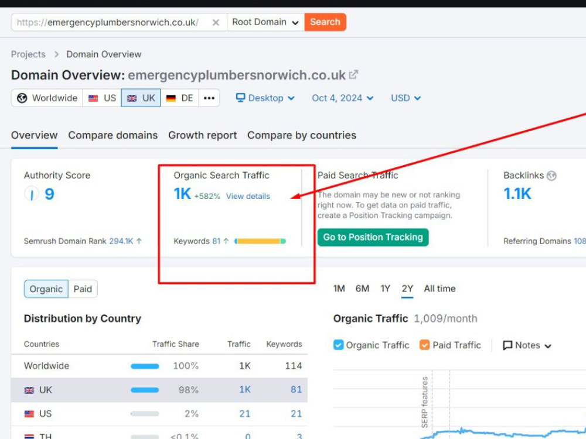Image resolution: width=586 pixels, height=439 pixels.
Task: Click Go to Position Tracking button
Action: 373,237
